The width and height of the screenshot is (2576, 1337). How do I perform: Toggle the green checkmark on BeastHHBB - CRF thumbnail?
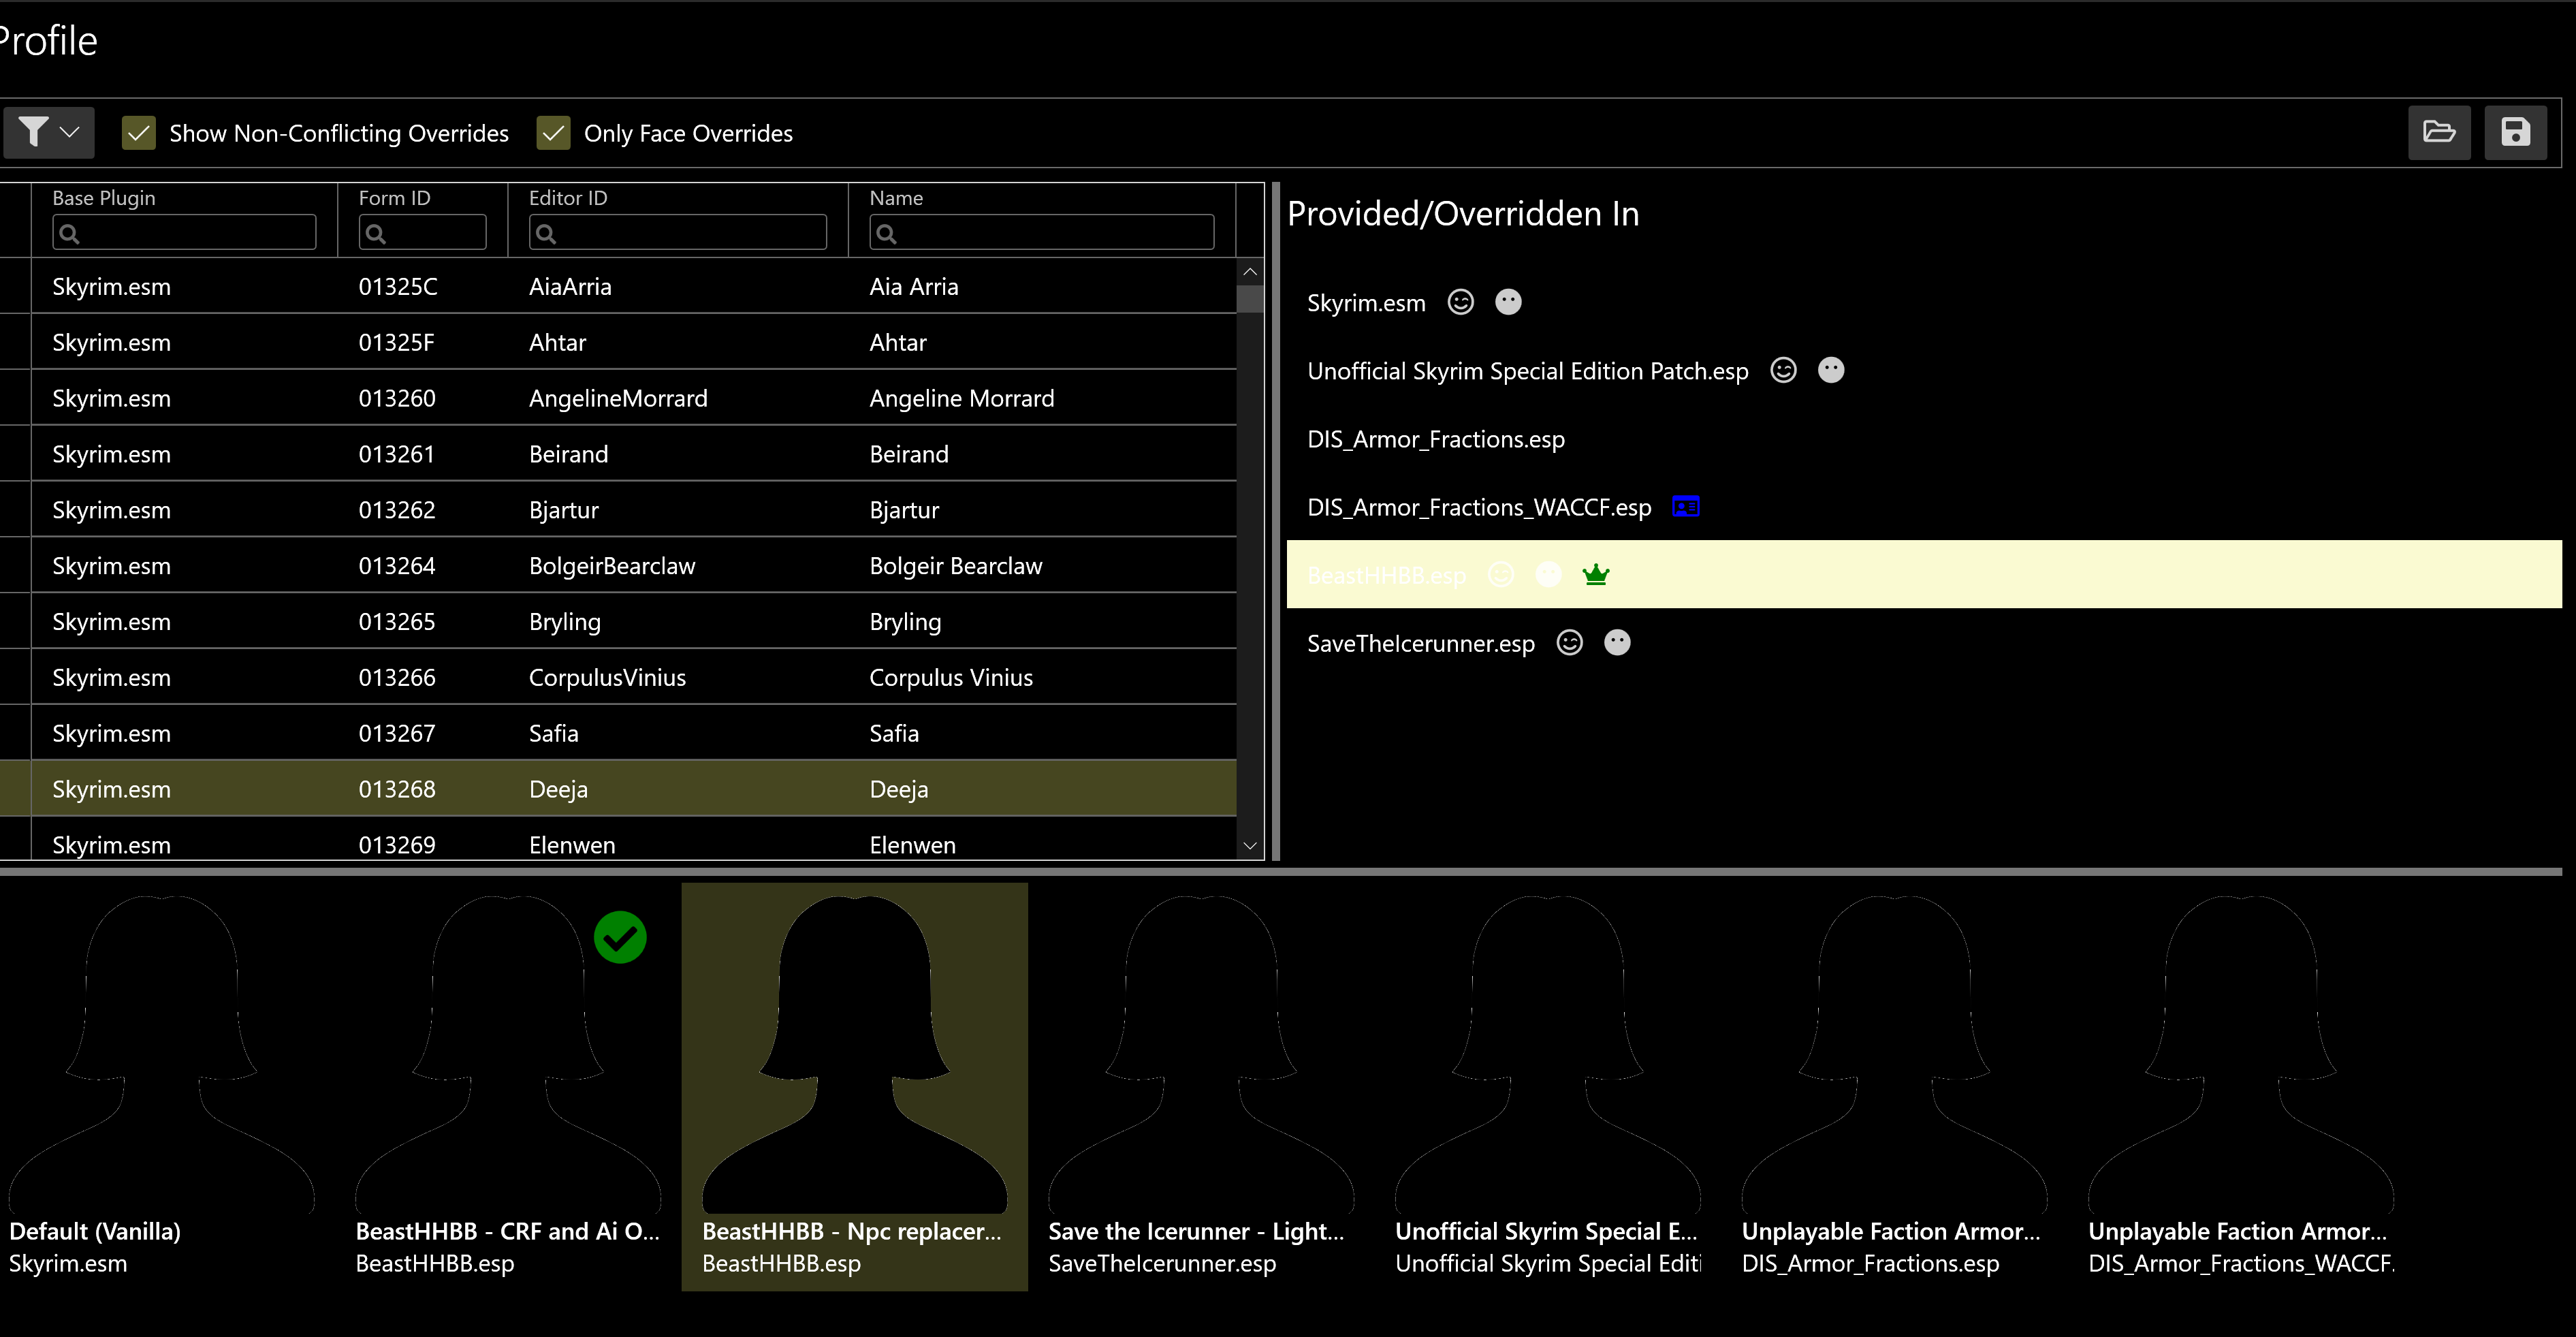pos(620,936)
